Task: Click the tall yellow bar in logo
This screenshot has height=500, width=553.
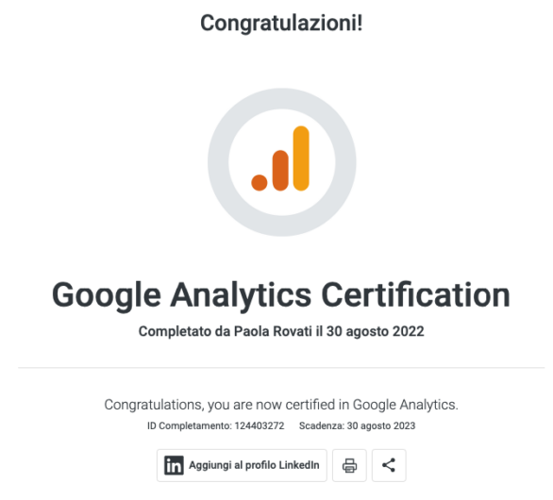Action: click(x=301, y=158)
